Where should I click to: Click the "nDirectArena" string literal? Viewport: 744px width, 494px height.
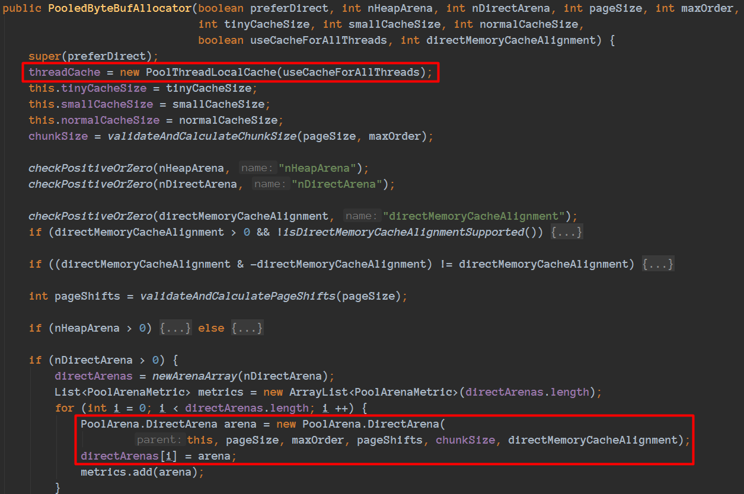click(337, 184)
